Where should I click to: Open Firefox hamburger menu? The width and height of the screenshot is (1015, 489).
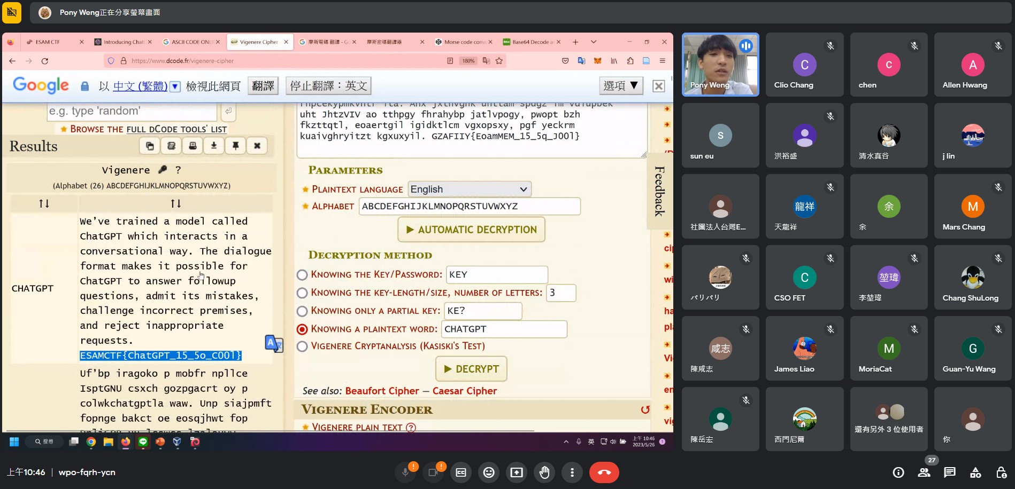pyautogui.click(x=662, y=61)
